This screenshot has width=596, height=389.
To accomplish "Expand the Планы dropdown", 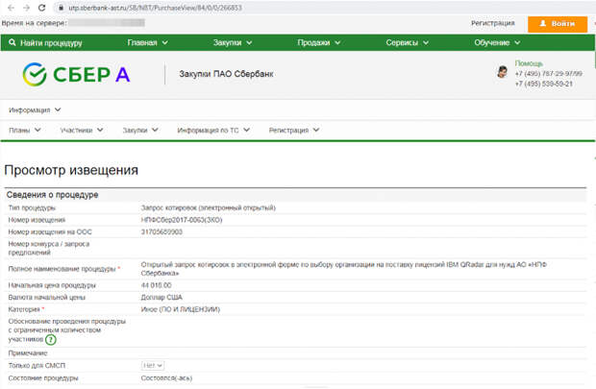I will point(25,130).
